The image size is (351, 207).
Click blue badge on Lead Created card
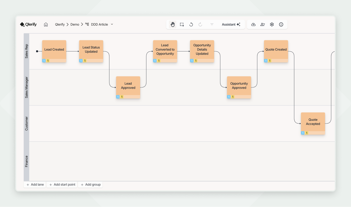tap(44, 61)
